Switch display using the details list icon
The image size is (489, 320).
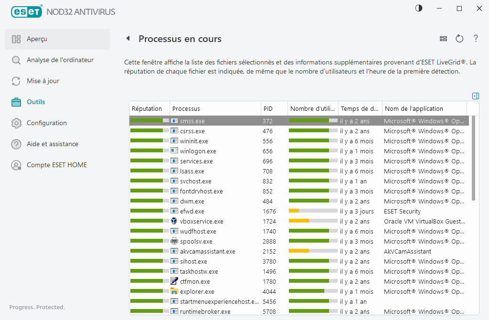[x=443, y=39]
